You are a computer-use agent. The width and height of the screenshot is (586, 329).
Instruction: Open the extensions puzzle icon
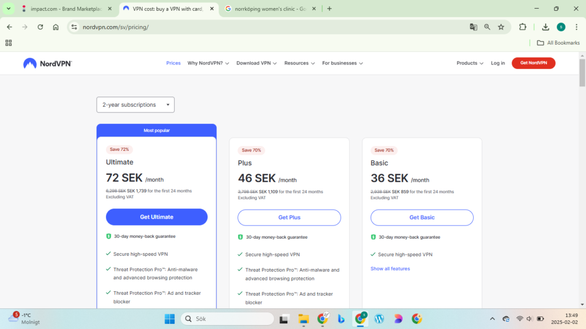pyautogui.click(x=522, y=27)
